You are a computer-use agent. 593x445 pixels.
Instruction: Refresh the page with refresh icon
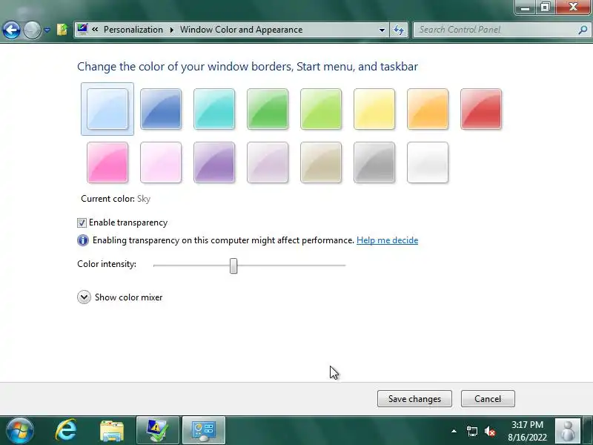pos(399,30)
